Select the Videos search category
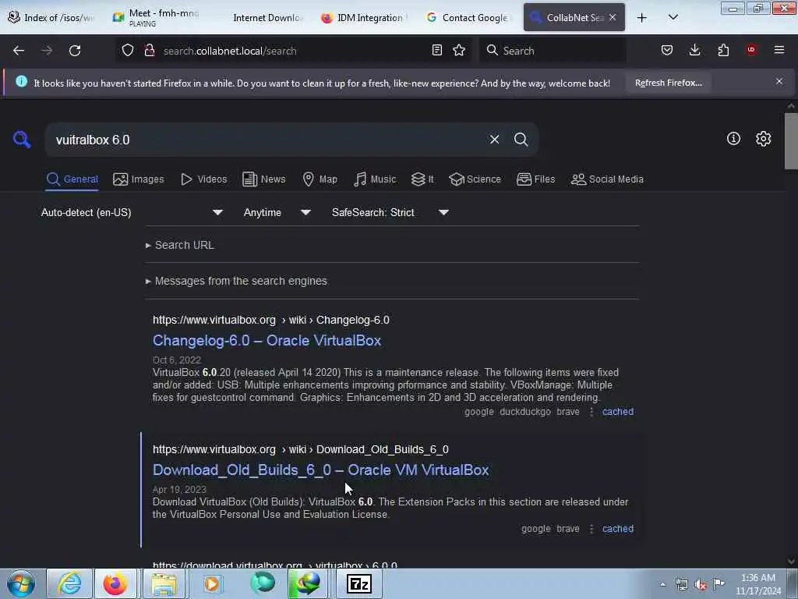This screenshot has width=798, height=599. pyautogui.click(x=203, y=179)
